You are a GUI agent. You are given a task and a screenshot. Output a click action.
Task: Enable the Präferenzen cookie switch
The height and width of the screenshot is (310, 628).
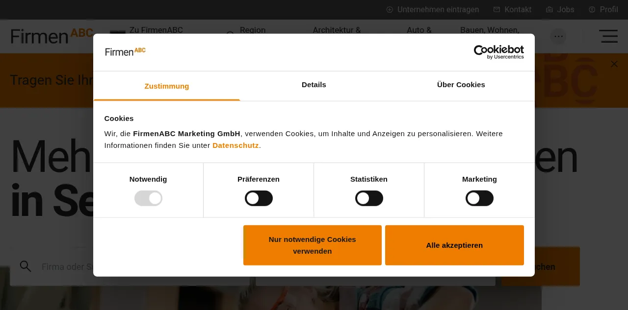[x=259, y=198]
